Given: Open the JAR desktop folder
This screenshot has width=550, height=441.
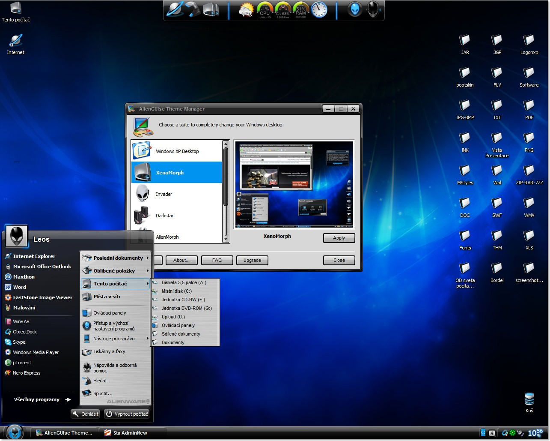Looking at the screenshot, I should pos(465,45).
